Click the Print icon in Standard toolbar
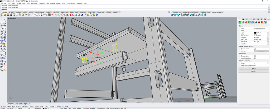This screenshot has width=270, height=109. [x=11, y=15]
